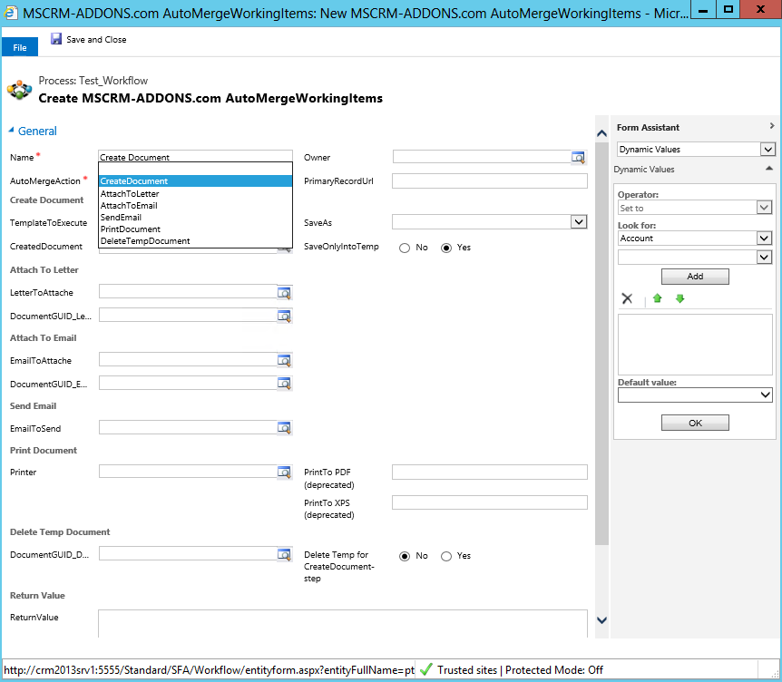
Task: Click the DocumentGUID_Le... input field
Action: 188,315
